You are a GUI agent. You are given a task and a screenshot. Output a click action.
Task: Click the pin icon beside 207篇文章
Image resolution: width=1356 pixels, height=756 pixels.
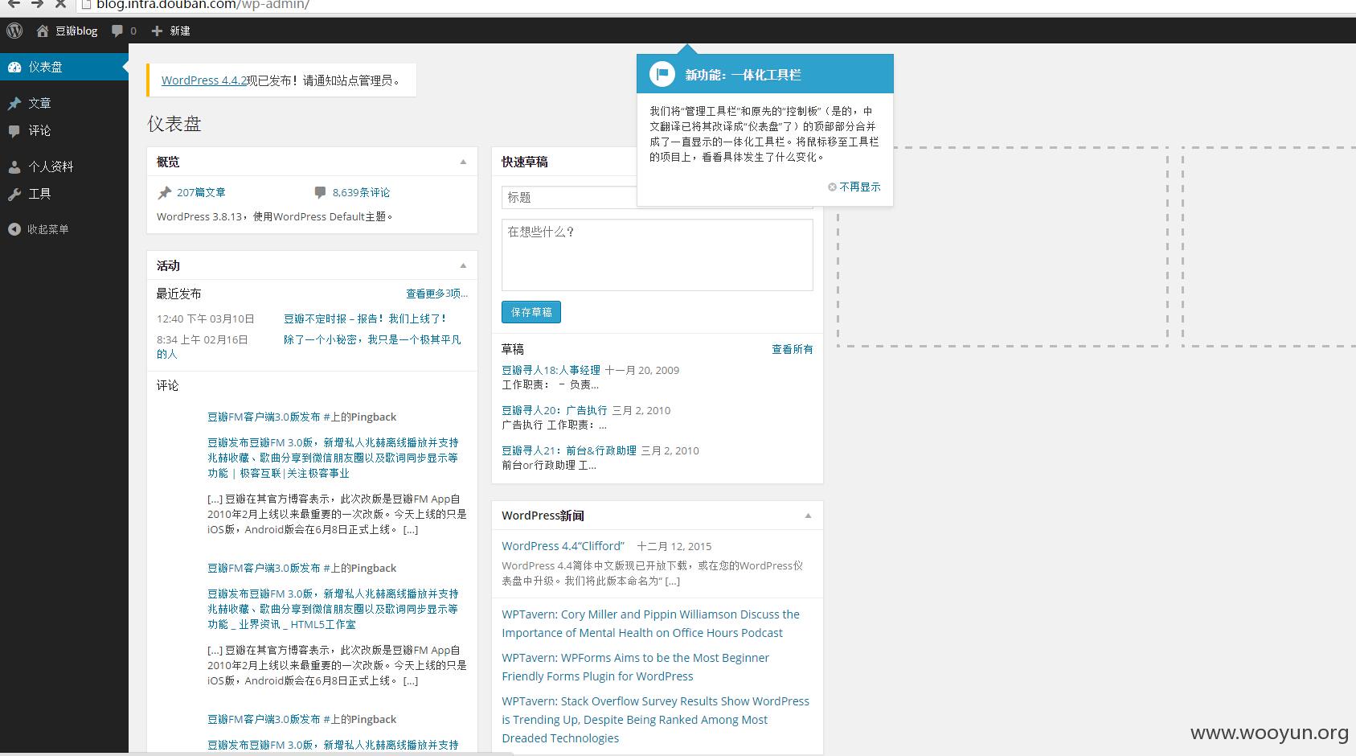coord(165,192)
